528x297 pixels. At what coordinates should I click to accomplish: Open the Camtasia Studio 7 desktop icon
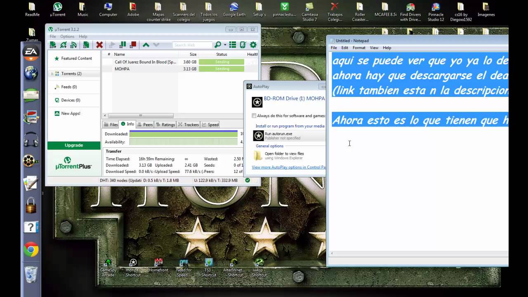pyautogui.click(x=310, y=12)
